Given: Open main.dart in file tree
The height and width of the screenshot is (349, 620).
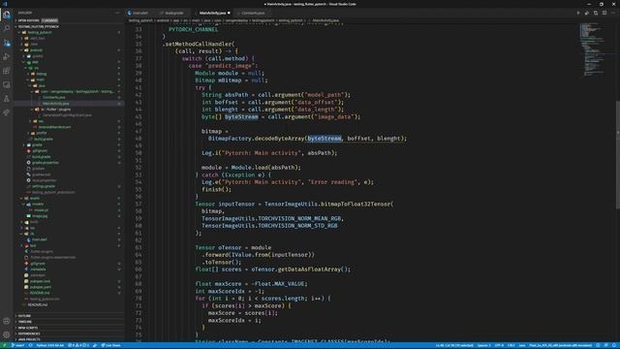Looking at the screenshot, I should pos(39,239).
